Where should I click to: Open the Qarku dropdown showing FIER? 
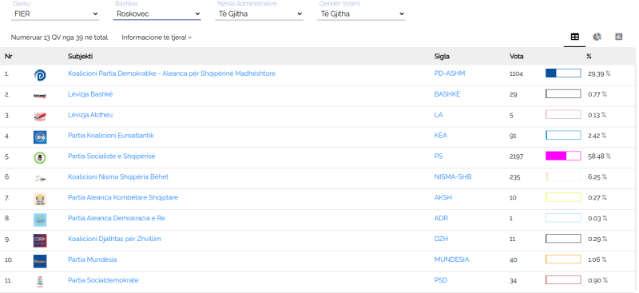(x=55, y=14)
